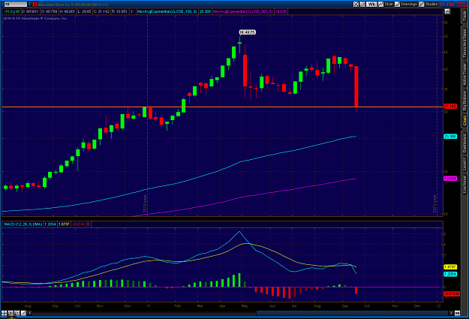Click the grid layout icon at the bottom left

4,313
